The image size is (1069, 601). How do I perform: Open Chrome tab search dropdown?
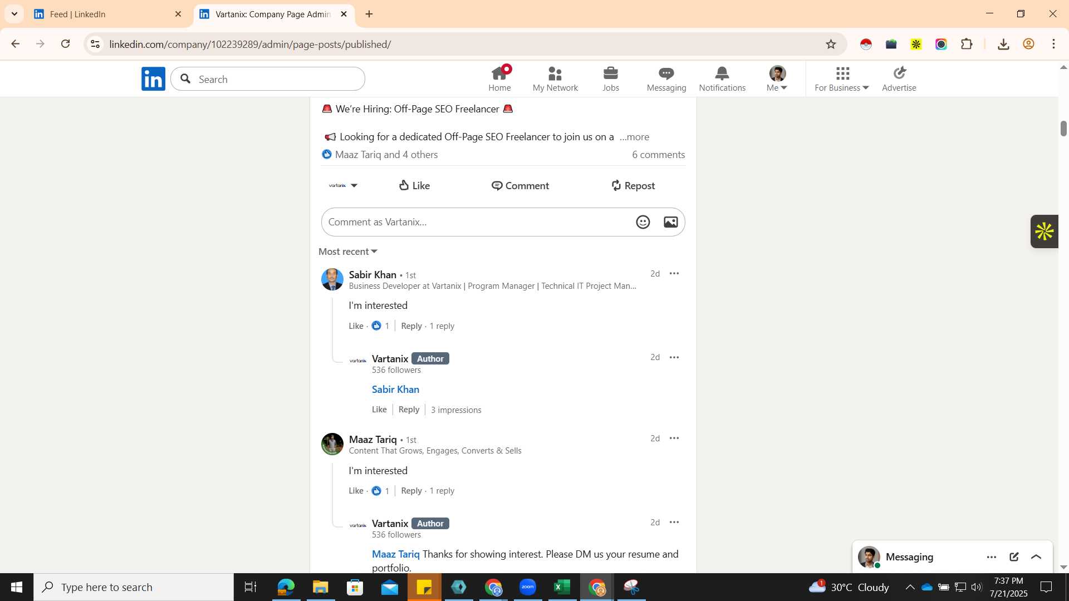(14, 14)
